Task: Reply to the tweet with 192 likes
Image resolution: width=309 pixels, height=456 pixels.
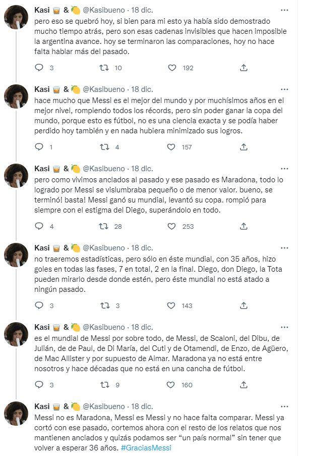Action: (39, 68)
